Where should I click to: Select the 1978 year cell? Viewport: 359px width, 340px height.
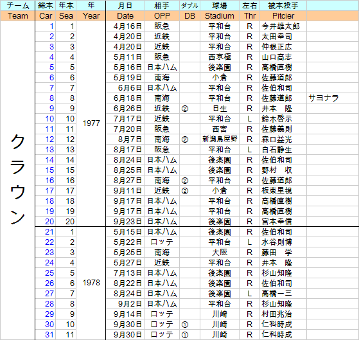[x=91, y=283]
